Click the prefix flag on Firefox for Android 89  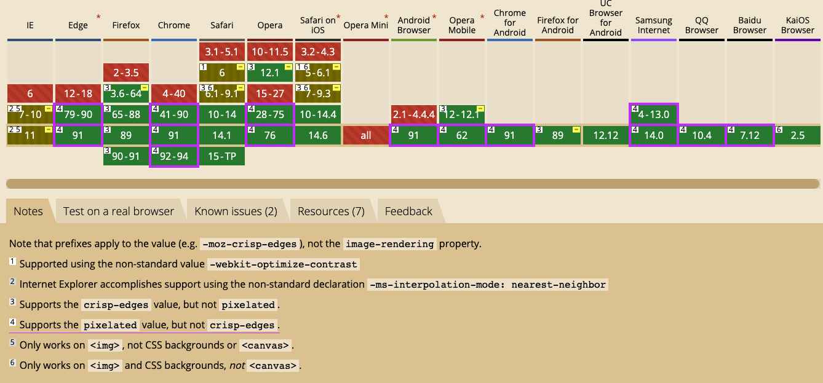[576, 130]
